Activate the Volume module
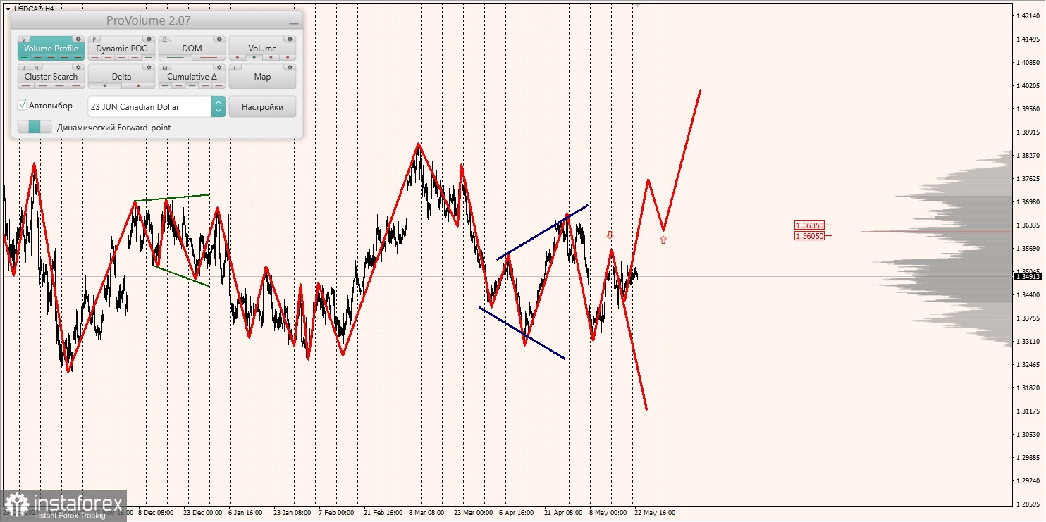Image resolution: width=1046 pixels, height=522 pixels. (x=262, y=49)
